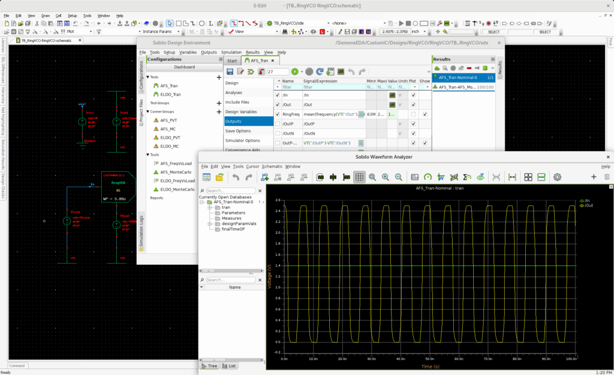Uncheck the /In output checkbox
The height and width of the screenshot is (375, 614).
277,95
